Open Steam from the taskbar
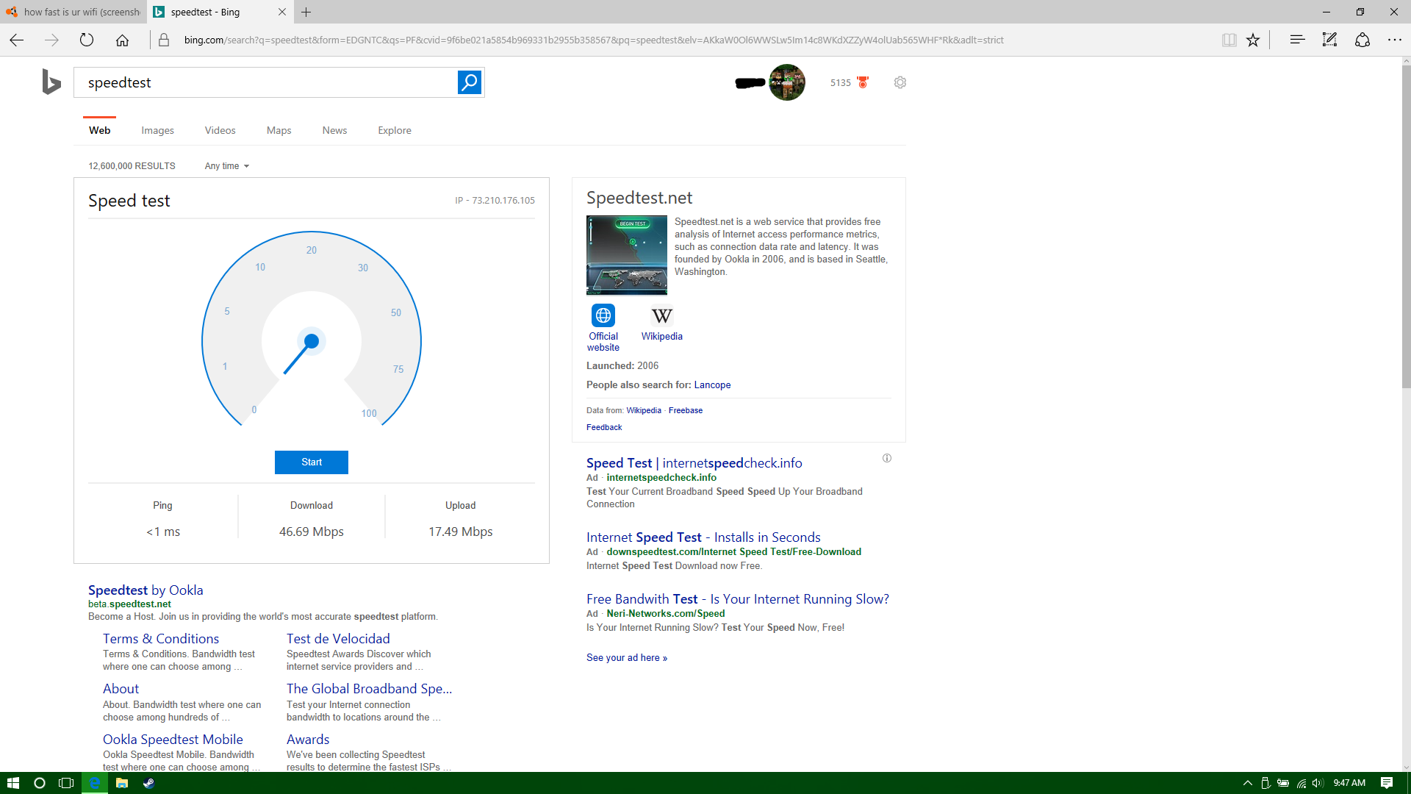The image size is (1411, 794). (x=148, y=783)
